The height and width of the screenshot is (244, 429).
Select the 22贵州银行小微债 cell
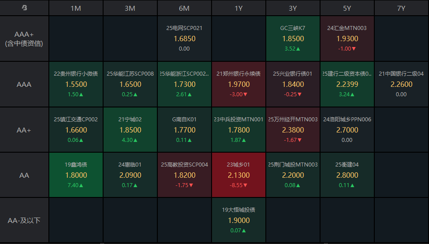(76, 84)
